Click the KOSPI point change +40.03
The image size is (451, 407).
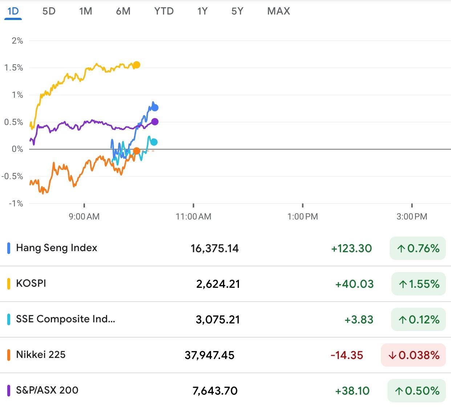(x=354, y=284)
